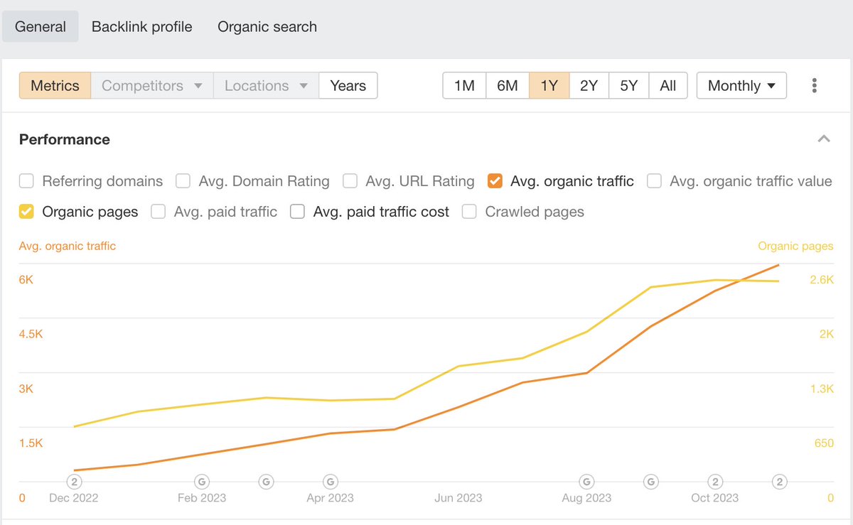Disable the Avg. organic traffic metric
This screenshot has height=525, width=853.
coord(495,180)
